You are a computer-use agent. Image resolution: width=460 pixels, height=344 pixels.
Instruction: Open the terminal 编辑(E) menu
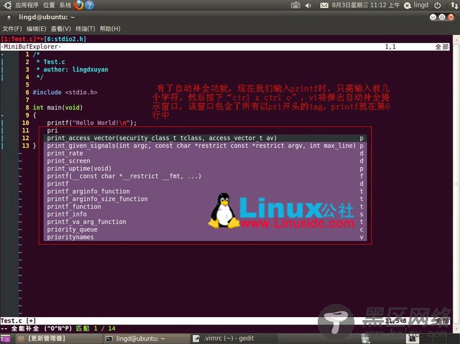click(x=36, y=29)
